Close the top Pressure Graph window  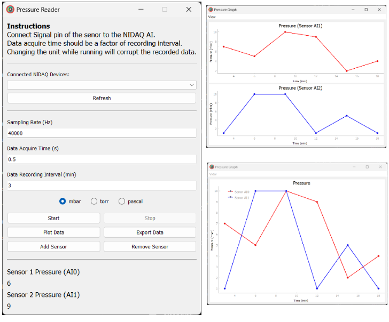(x=379, y=10)
